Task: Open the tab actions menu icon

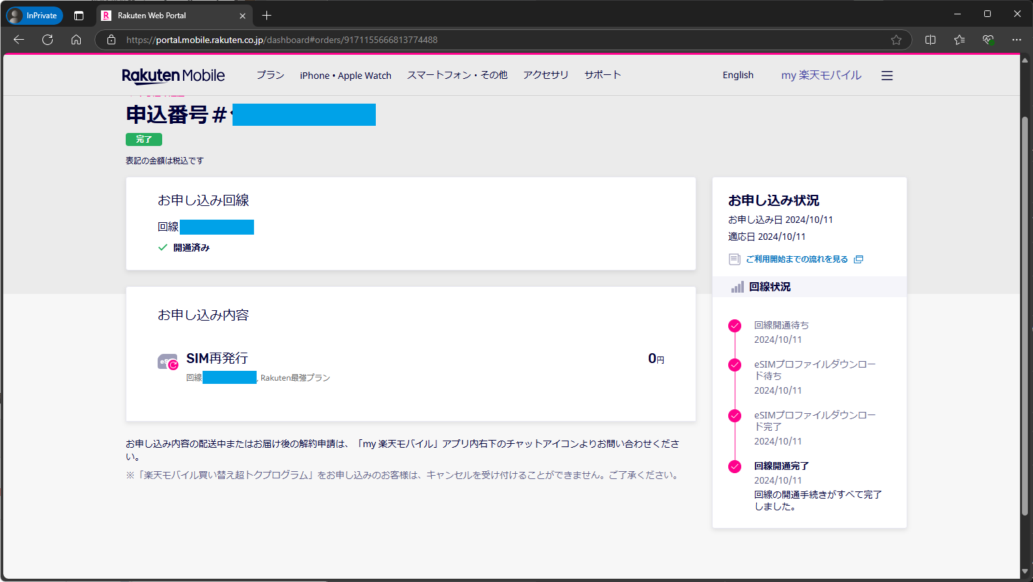Action: tap(79, 16)
